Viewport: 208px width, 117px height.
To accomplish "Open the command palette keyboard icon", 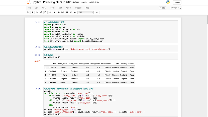I will click(x=97, y=12).
